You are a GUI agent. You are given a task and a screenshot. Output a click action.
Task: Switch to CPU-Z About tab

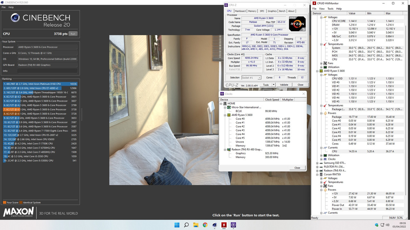pos(291,11)
